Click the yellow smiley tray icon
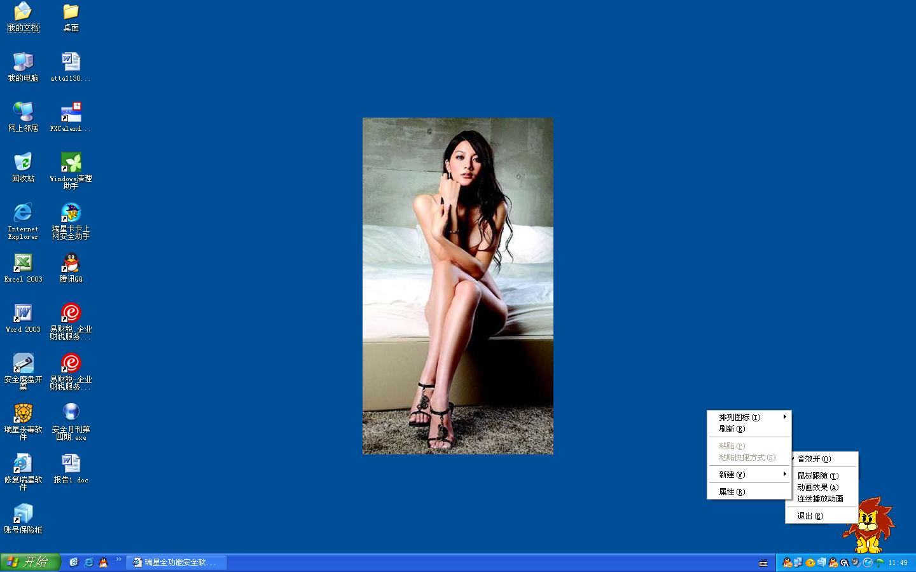The height and width of the screenshot is (572, 916). (x=810, y=562)
